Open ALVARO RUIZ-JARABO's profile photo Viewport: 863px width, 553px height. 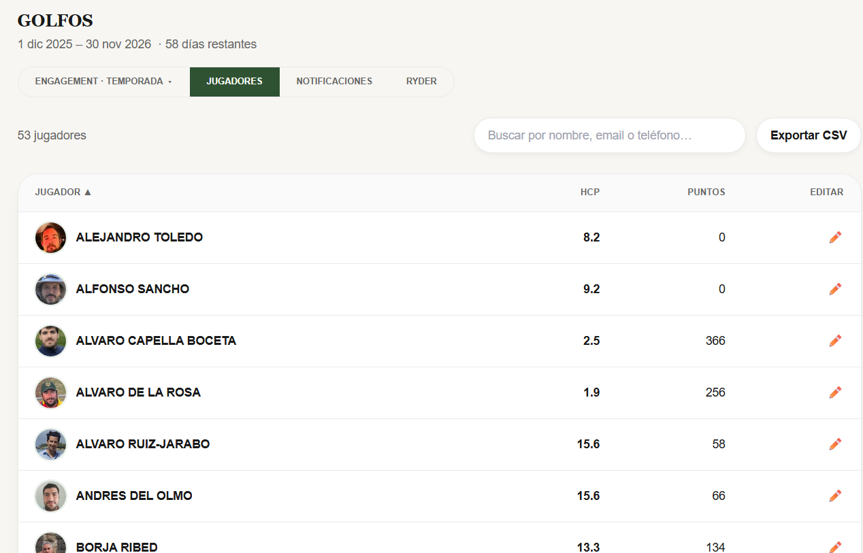[x=51, y=444]
